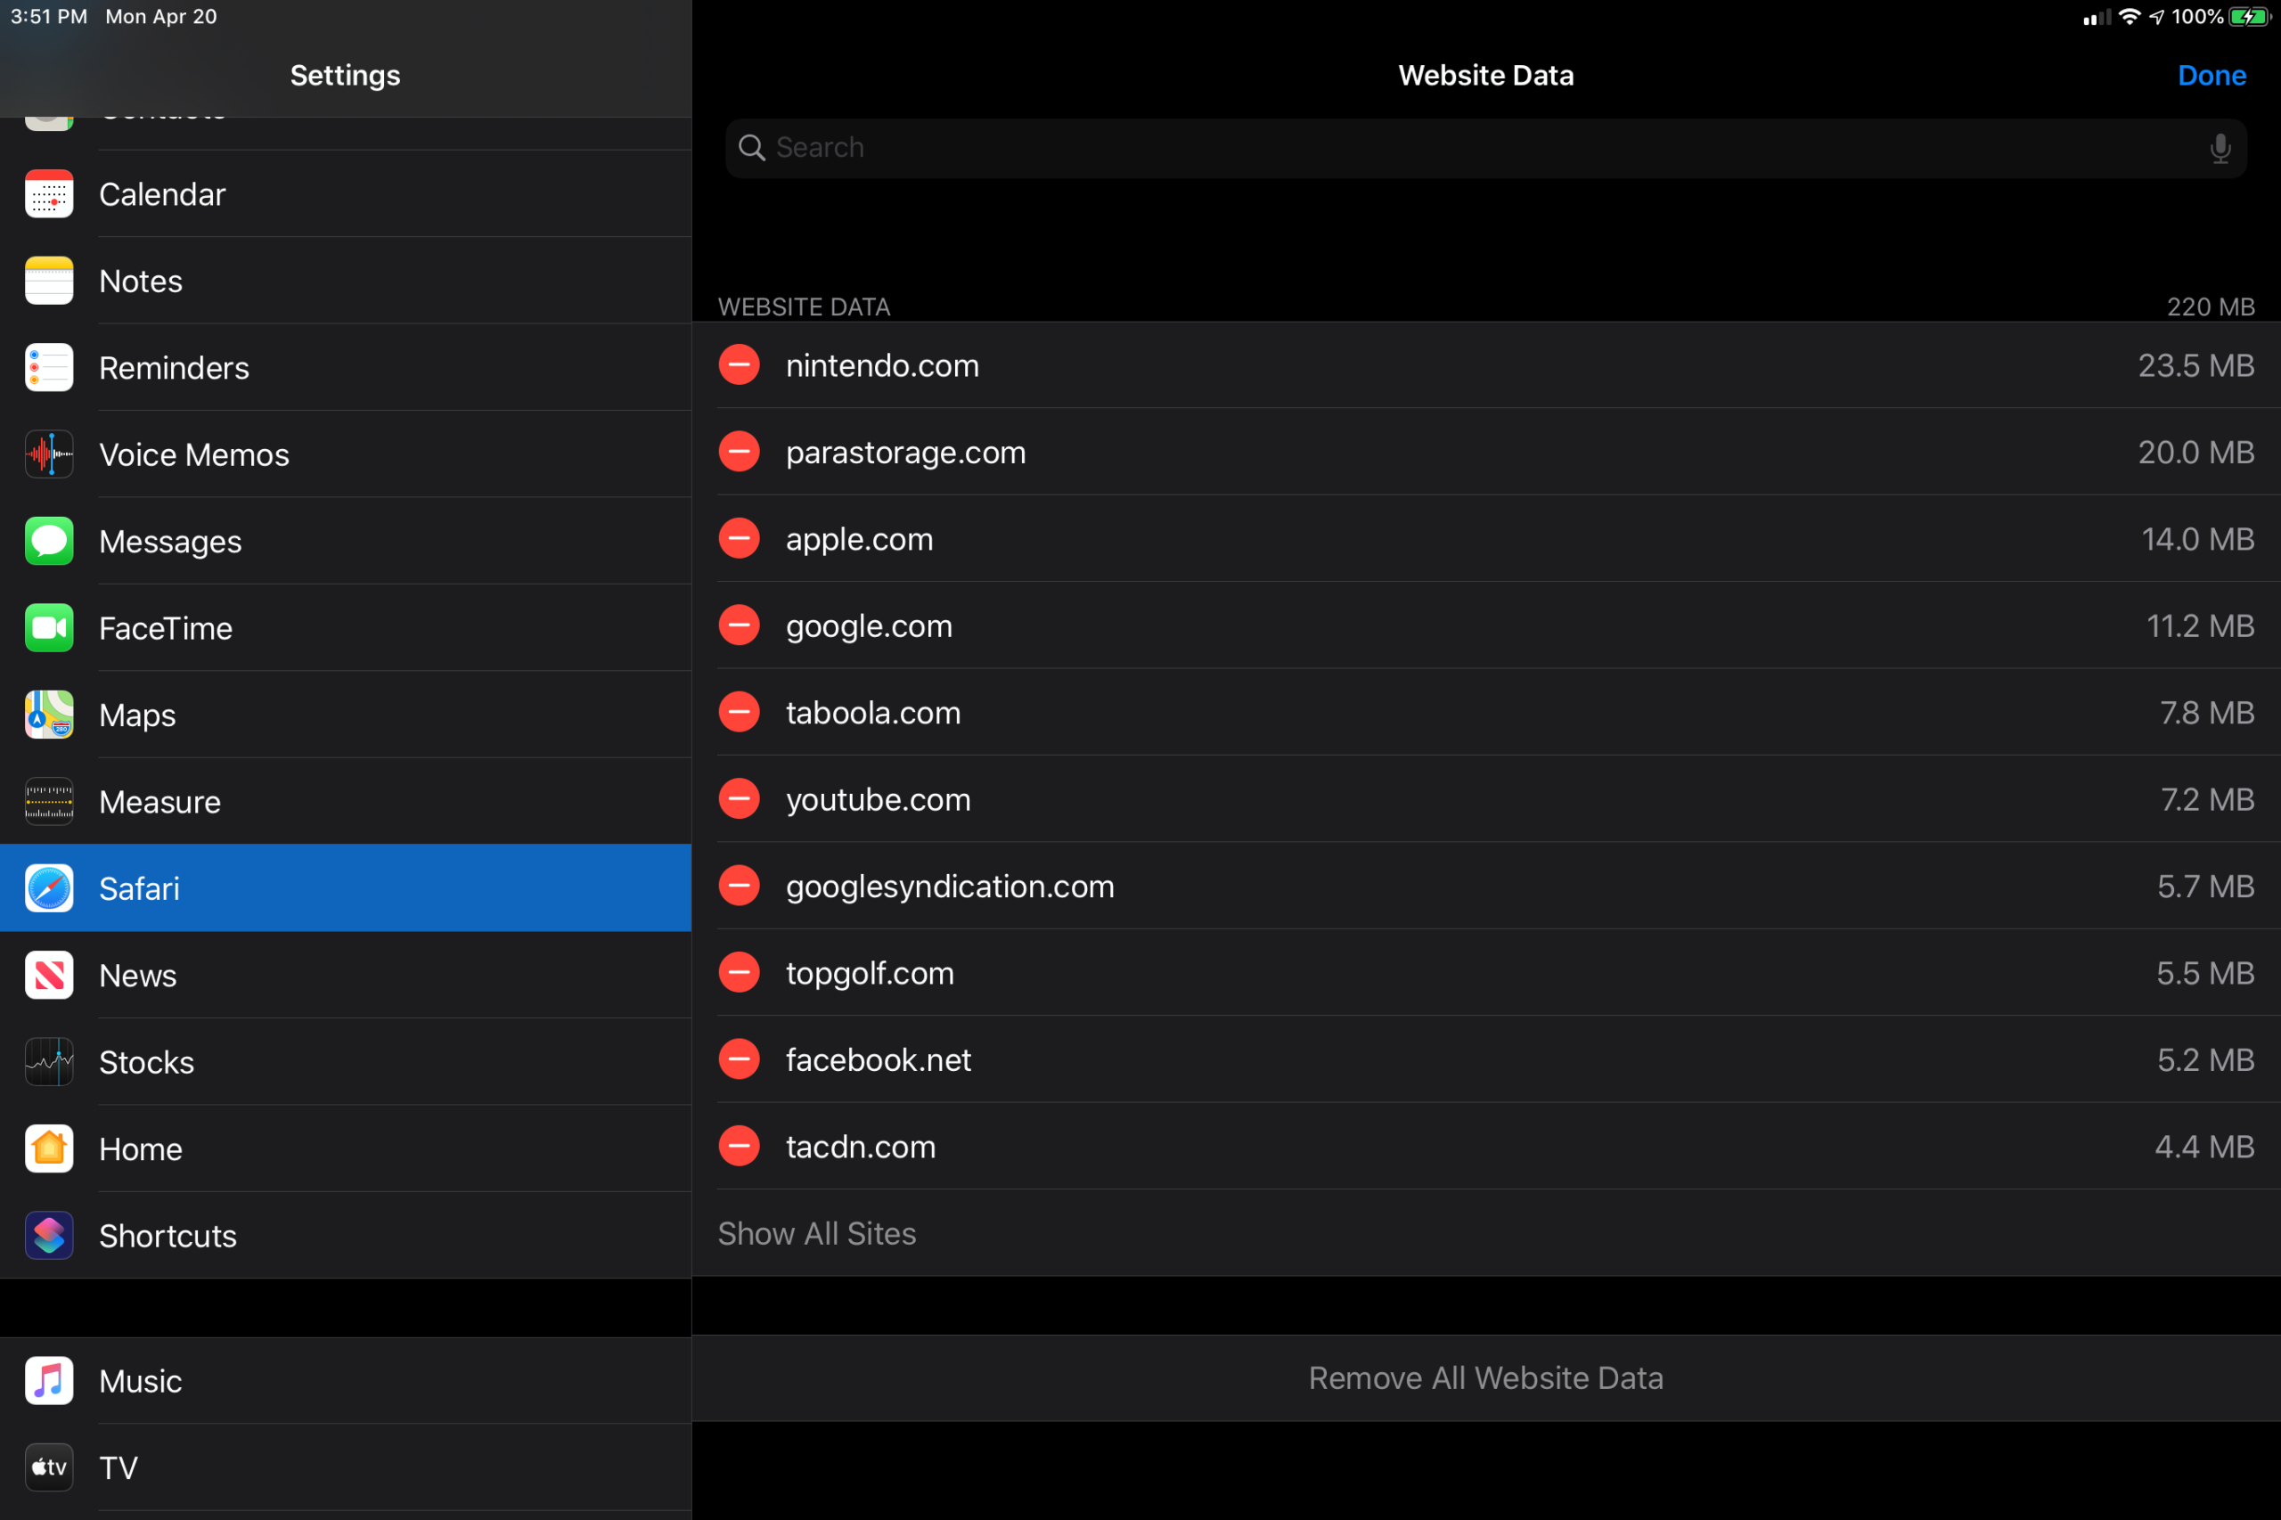
Task: Open the Stocks settings section
Action: click(344, 1062)
